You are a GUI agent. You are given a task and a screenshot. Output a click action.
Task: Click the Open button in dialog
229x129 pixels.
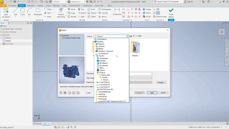point(152,93)
